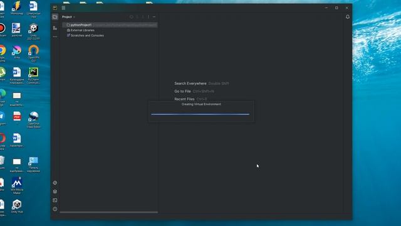Click the Krita desktop shortcut
401x226 pixels.
click(17, 52)
